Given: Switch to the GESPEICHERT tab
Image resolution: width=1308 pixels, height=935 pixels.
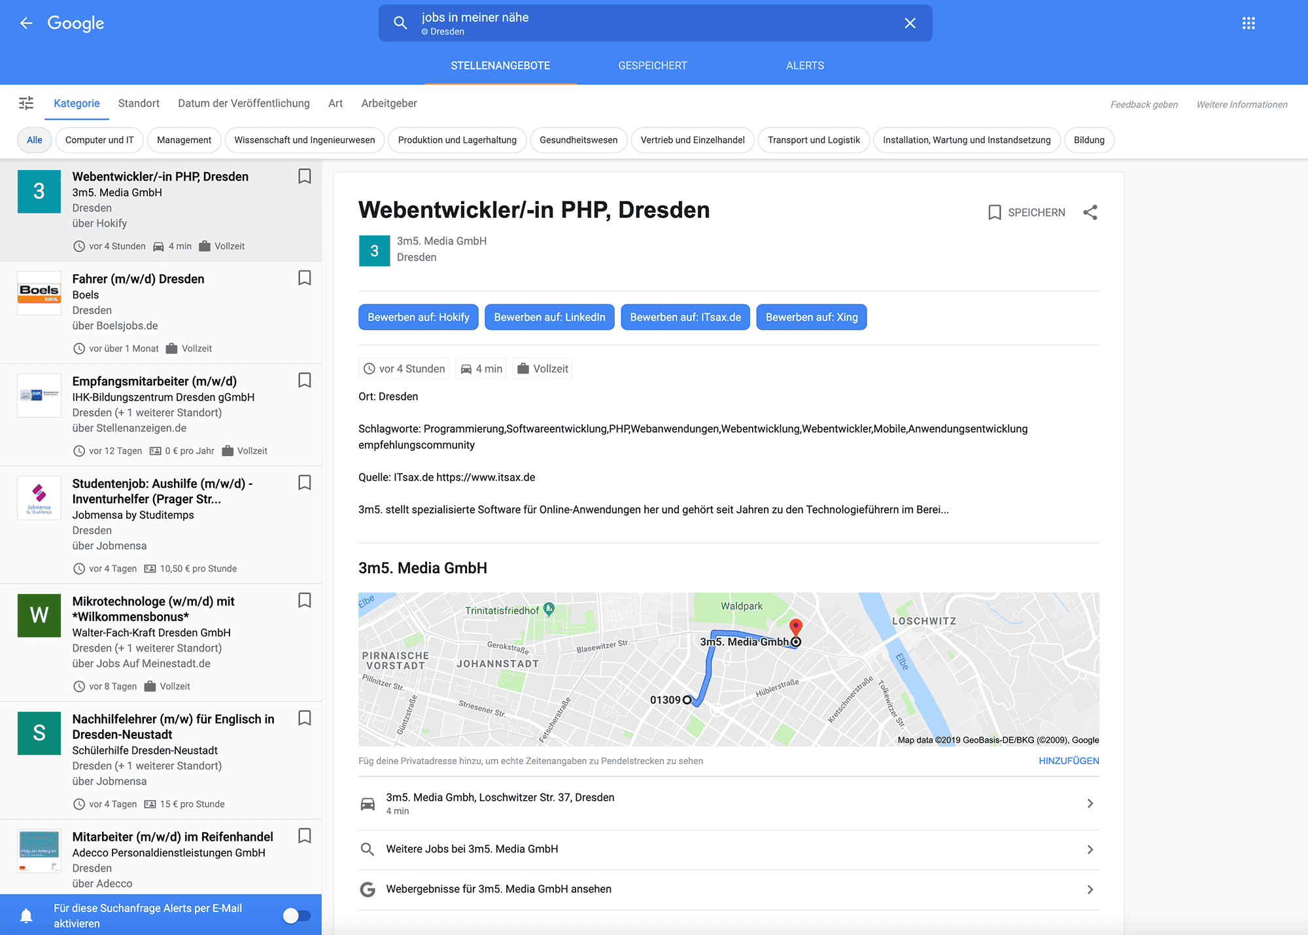Looking at the screenshot, I should click(652, 65).
